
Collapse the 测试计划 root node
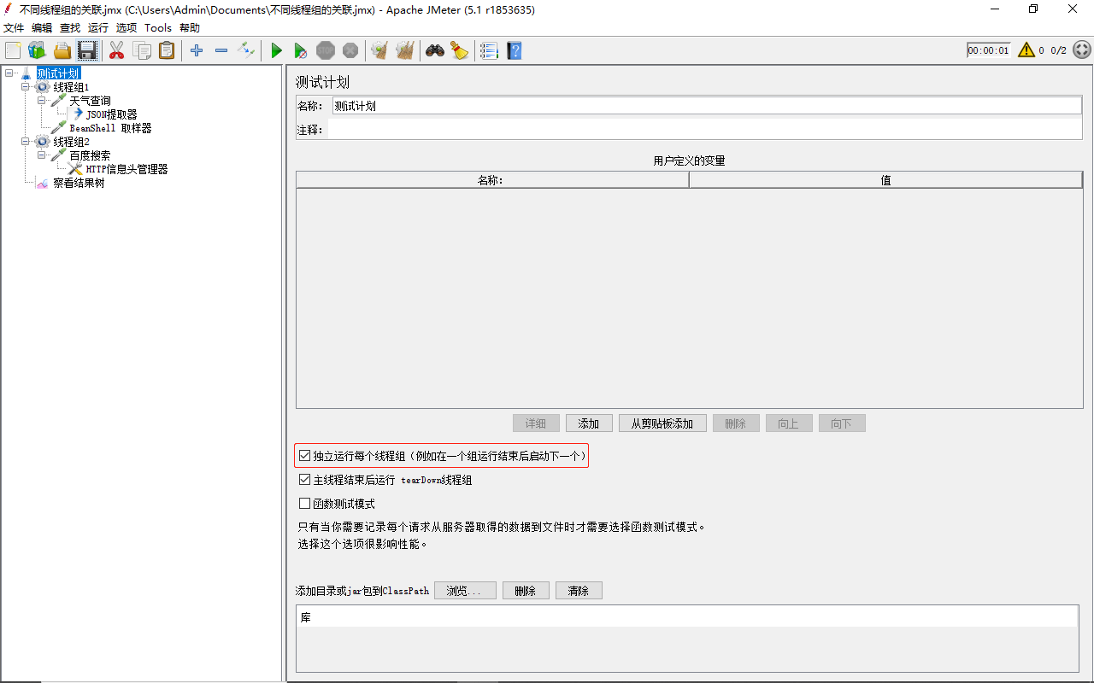[x=9, y=73]
